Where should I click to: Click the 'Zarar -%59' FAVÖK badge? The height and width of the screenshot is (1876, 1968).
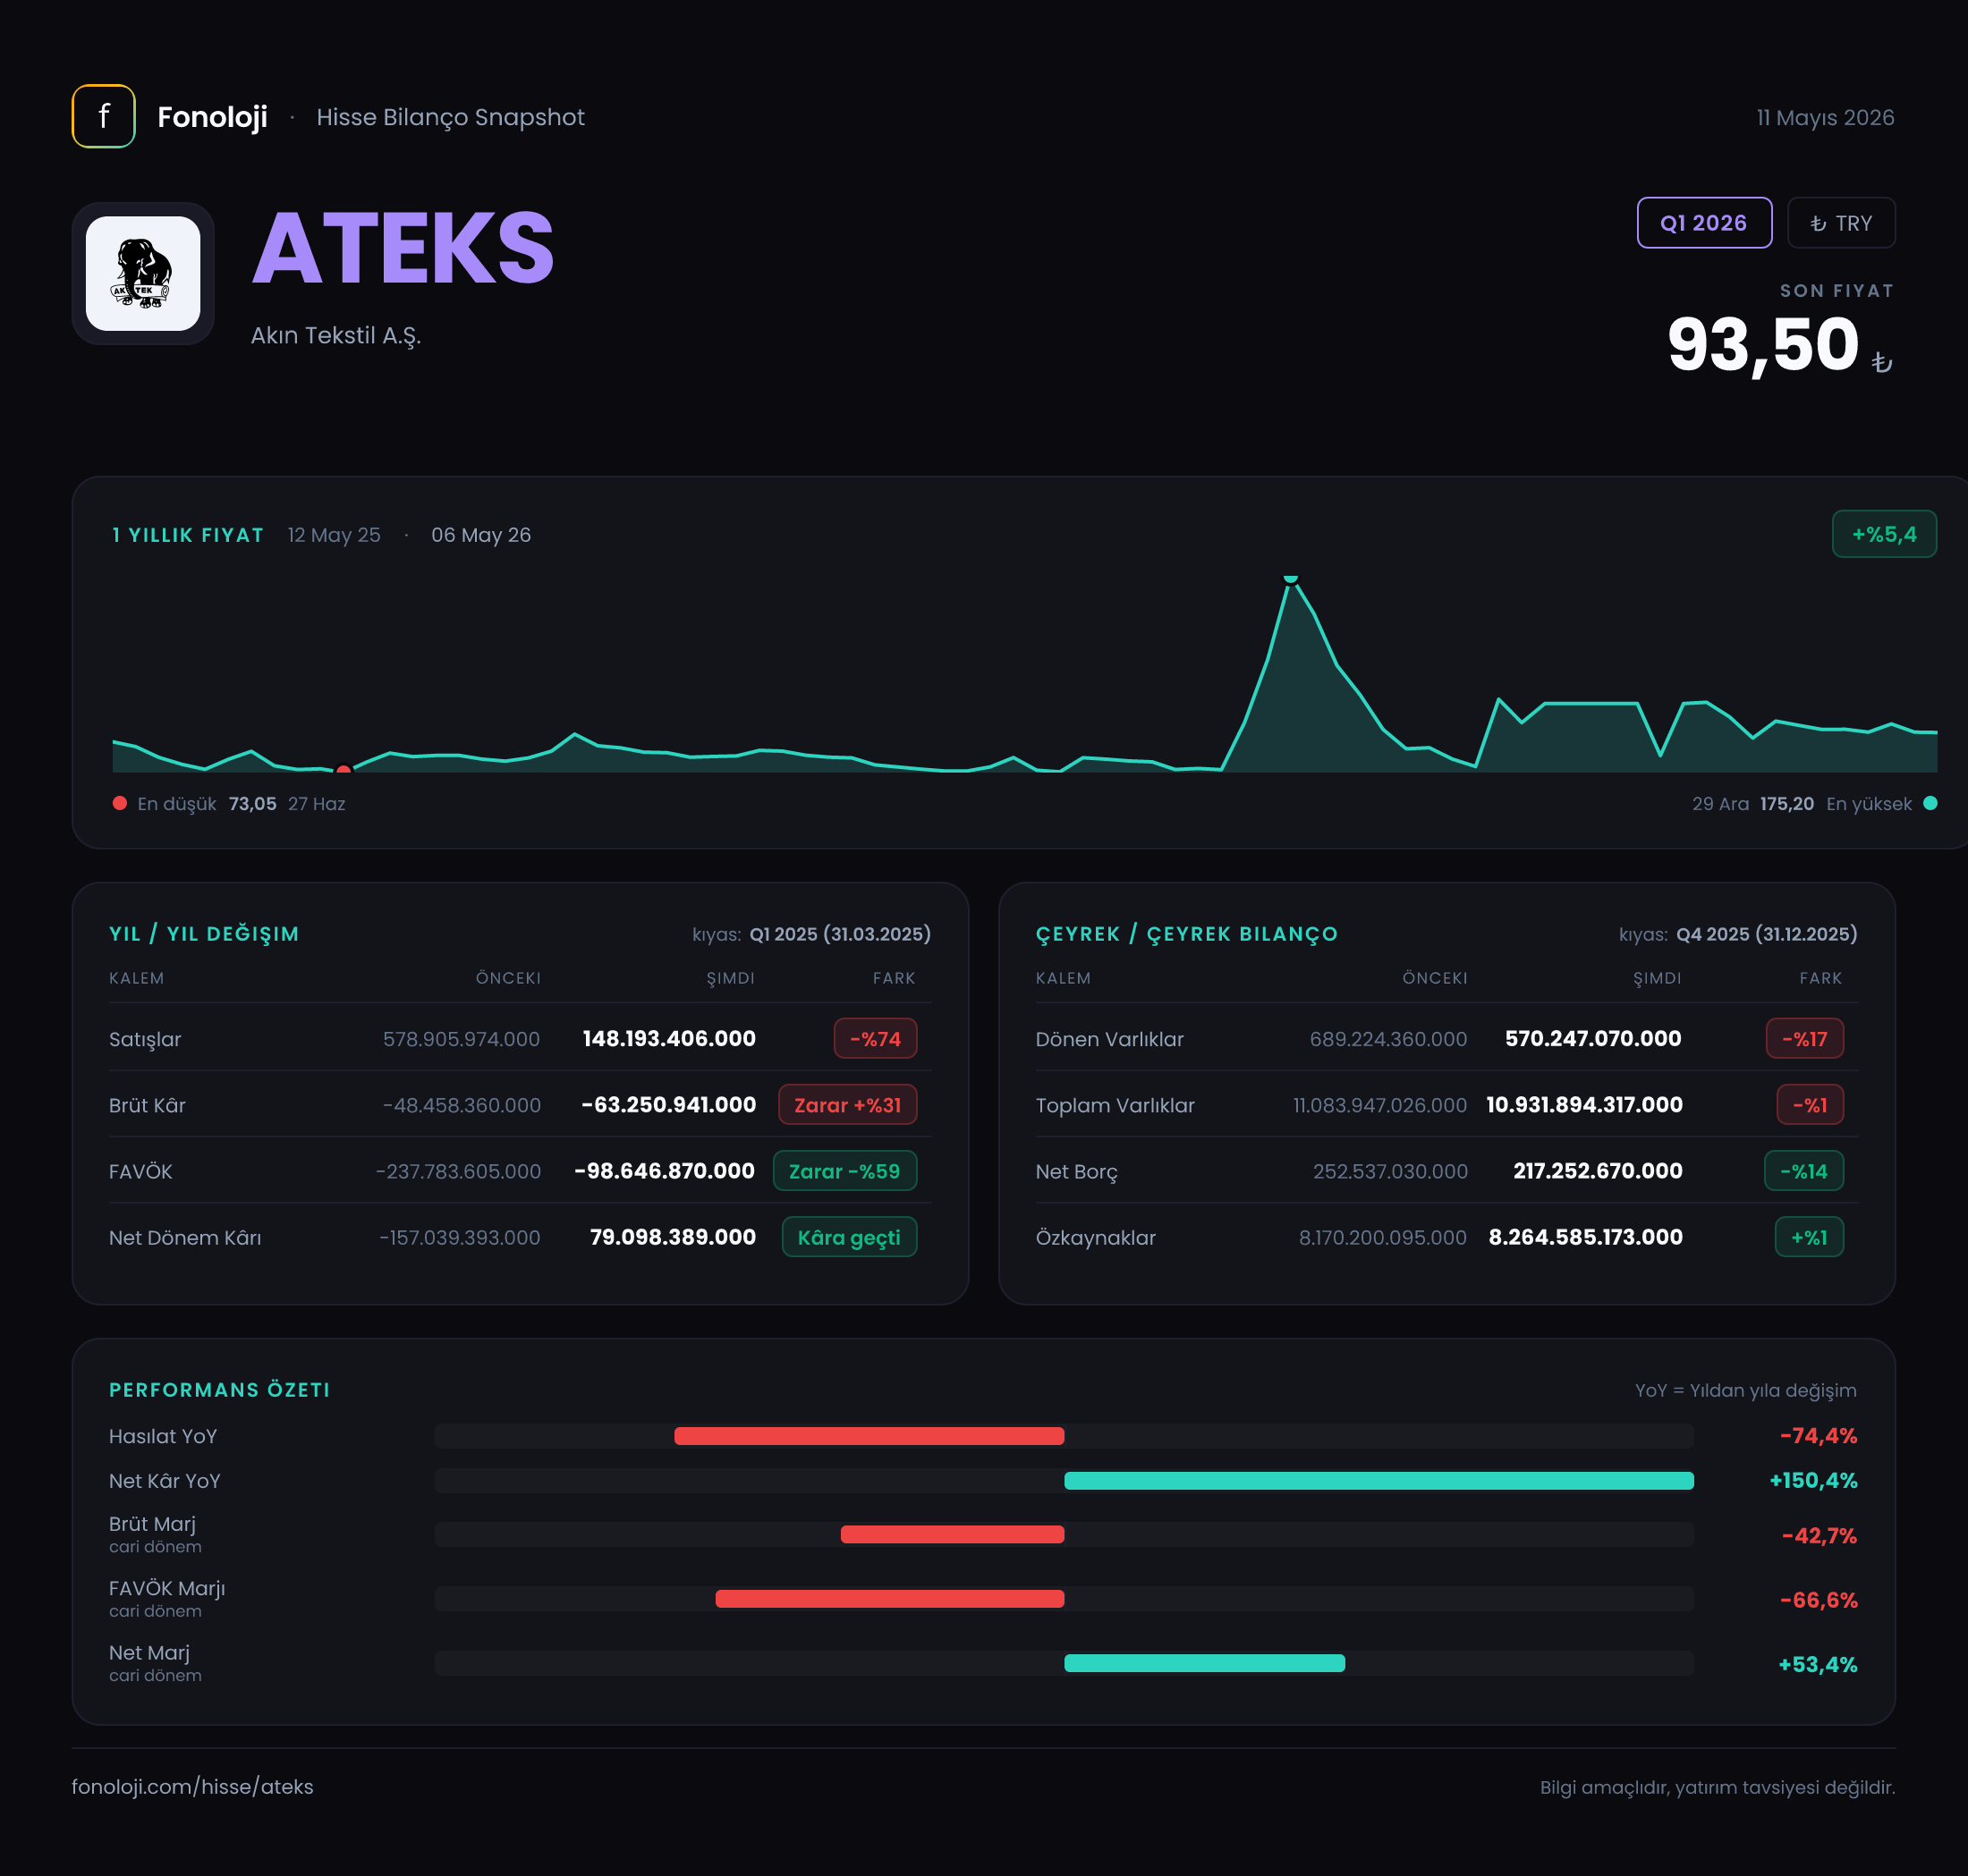tap(844, 1170)
